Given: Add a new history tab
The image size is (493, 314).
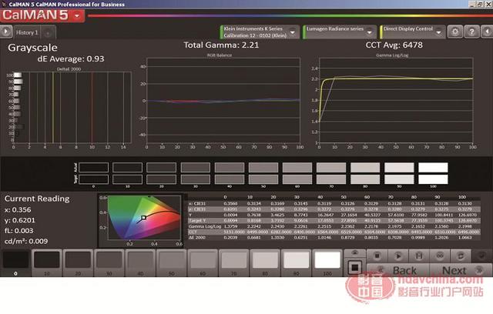Looking at the screenshot, I should click(x=48, y=32).
